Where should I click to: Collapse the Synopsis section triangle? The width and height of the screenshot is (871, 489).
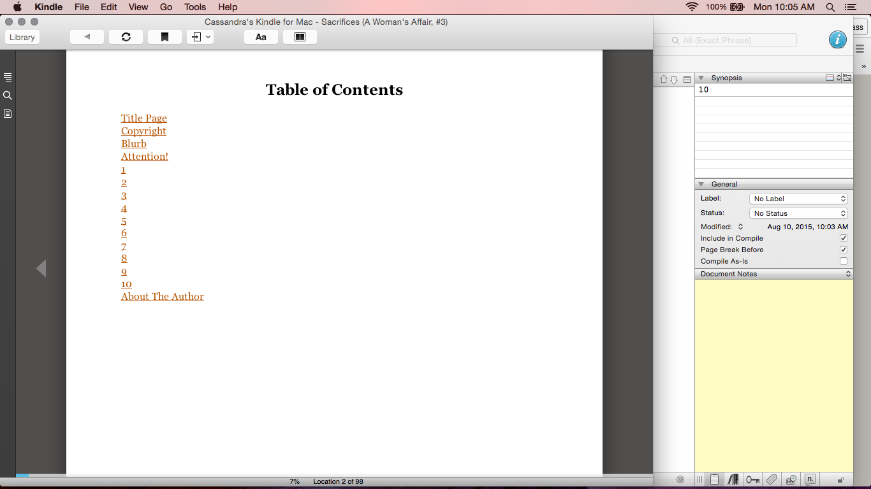coord(701,78)
